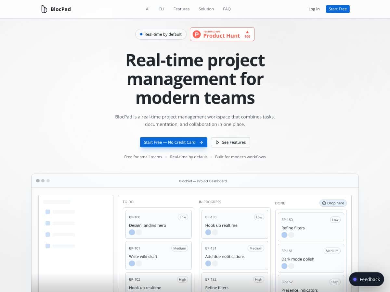This screenshot has height=292, width=390.
Task: Click the 'BlocPad — Project Dashboard' window title
Action: point(203,181)
